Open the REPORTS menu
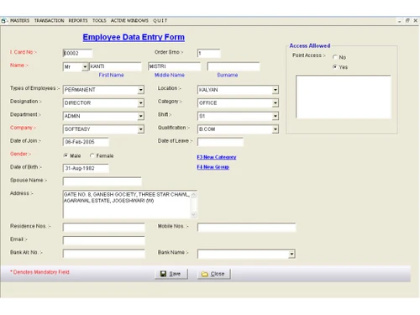The width and height of the screenshot is (420, 315). [78, 21]
